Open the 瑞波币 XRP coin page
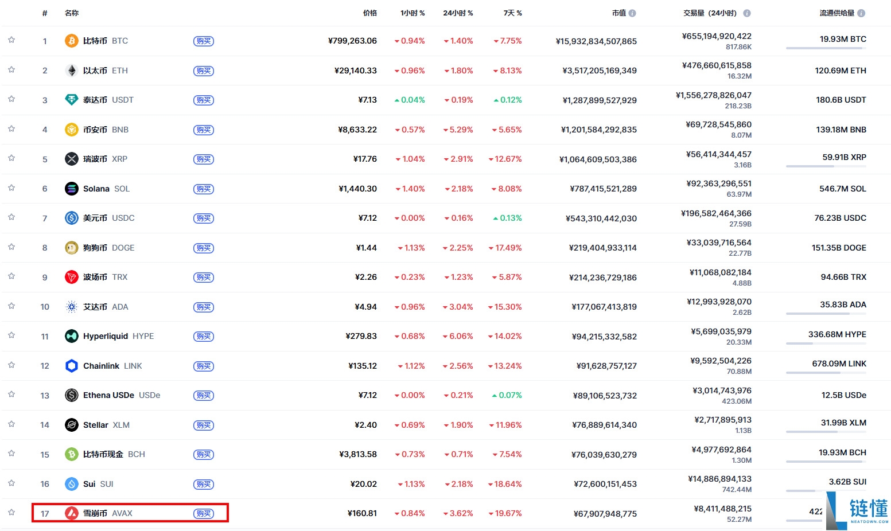This screenshot has width=891, height=531. 105,159
